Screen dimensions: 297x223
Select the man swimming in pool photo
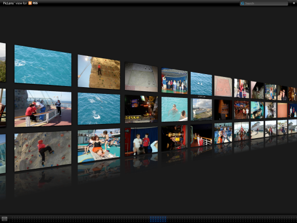coord(174,109)
